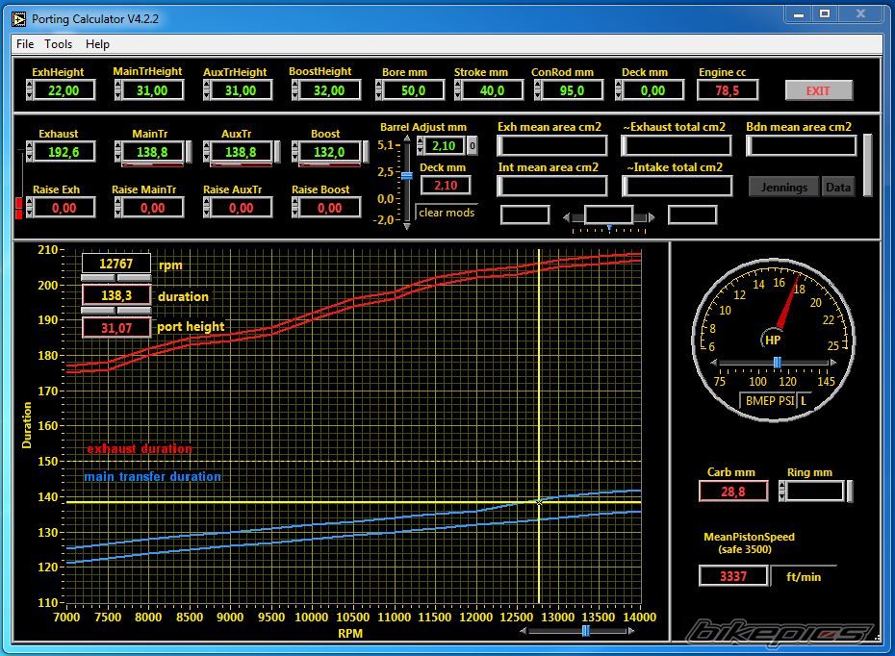The height and width of the screenshot is (656, 895).
Task: Click the Barrel Adjust slider up arrow
Action: click(x=407, y=139)
